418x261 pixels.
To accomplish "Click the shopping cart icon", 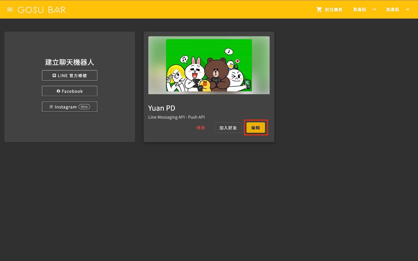I will tap(319, 10).
